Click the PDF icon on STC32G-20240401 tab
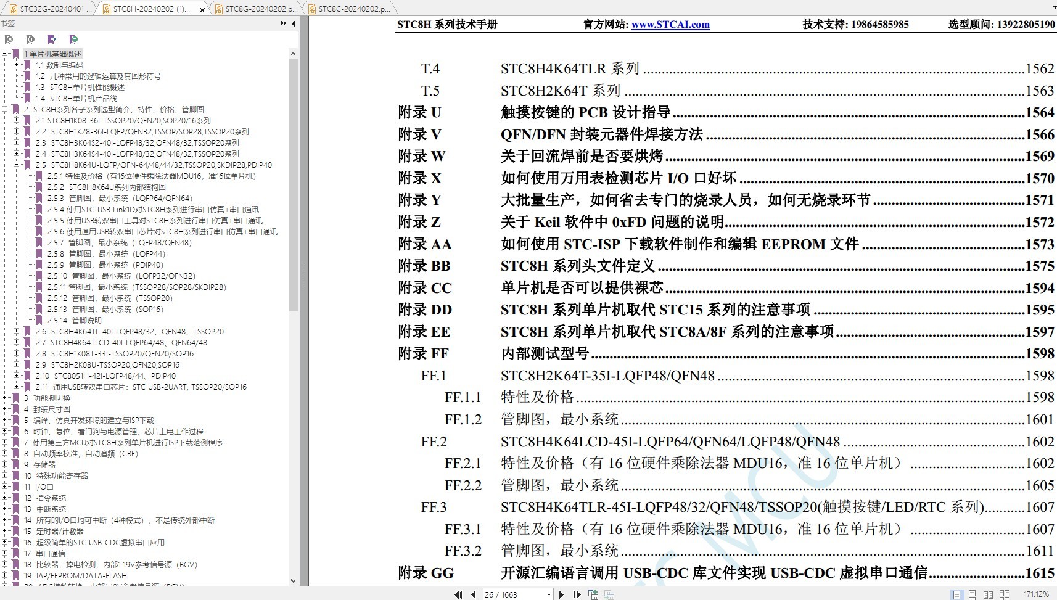The image size is (1057, 600). (13, 9)
